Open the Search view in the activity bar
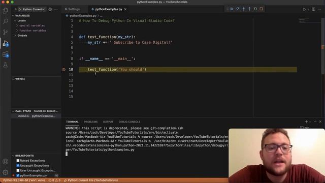 6,21
